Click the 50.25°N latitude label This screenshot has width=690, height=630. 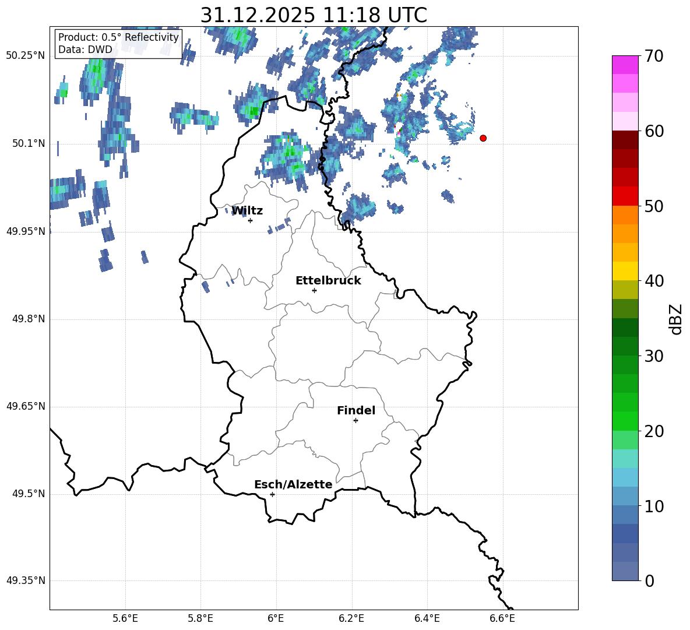click(26, 56)
